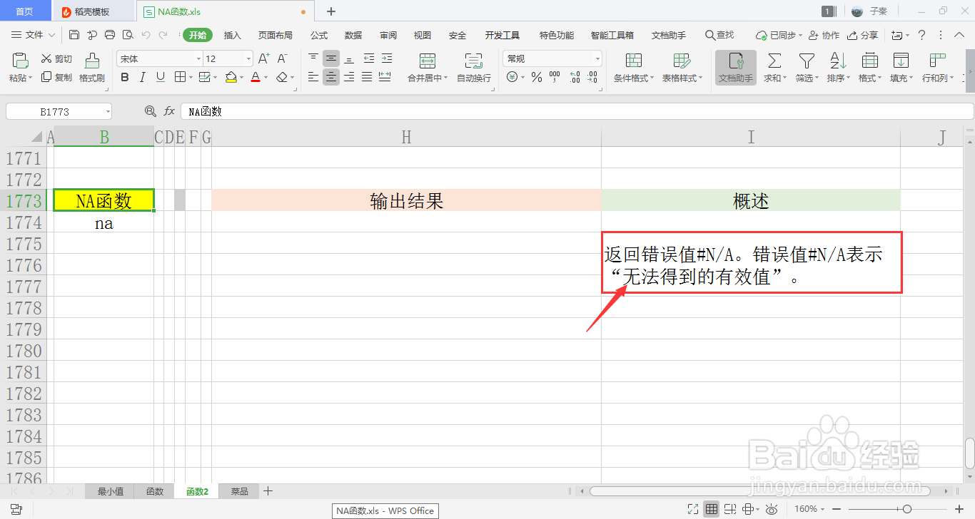Open the 筛选 filter tool
Viewport: 975px width, 519px height.
(x=805, y=68)
